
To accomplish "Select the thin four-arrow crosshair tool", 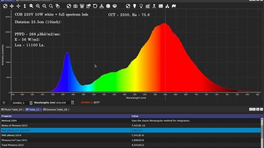I will [x=18, y=6].
